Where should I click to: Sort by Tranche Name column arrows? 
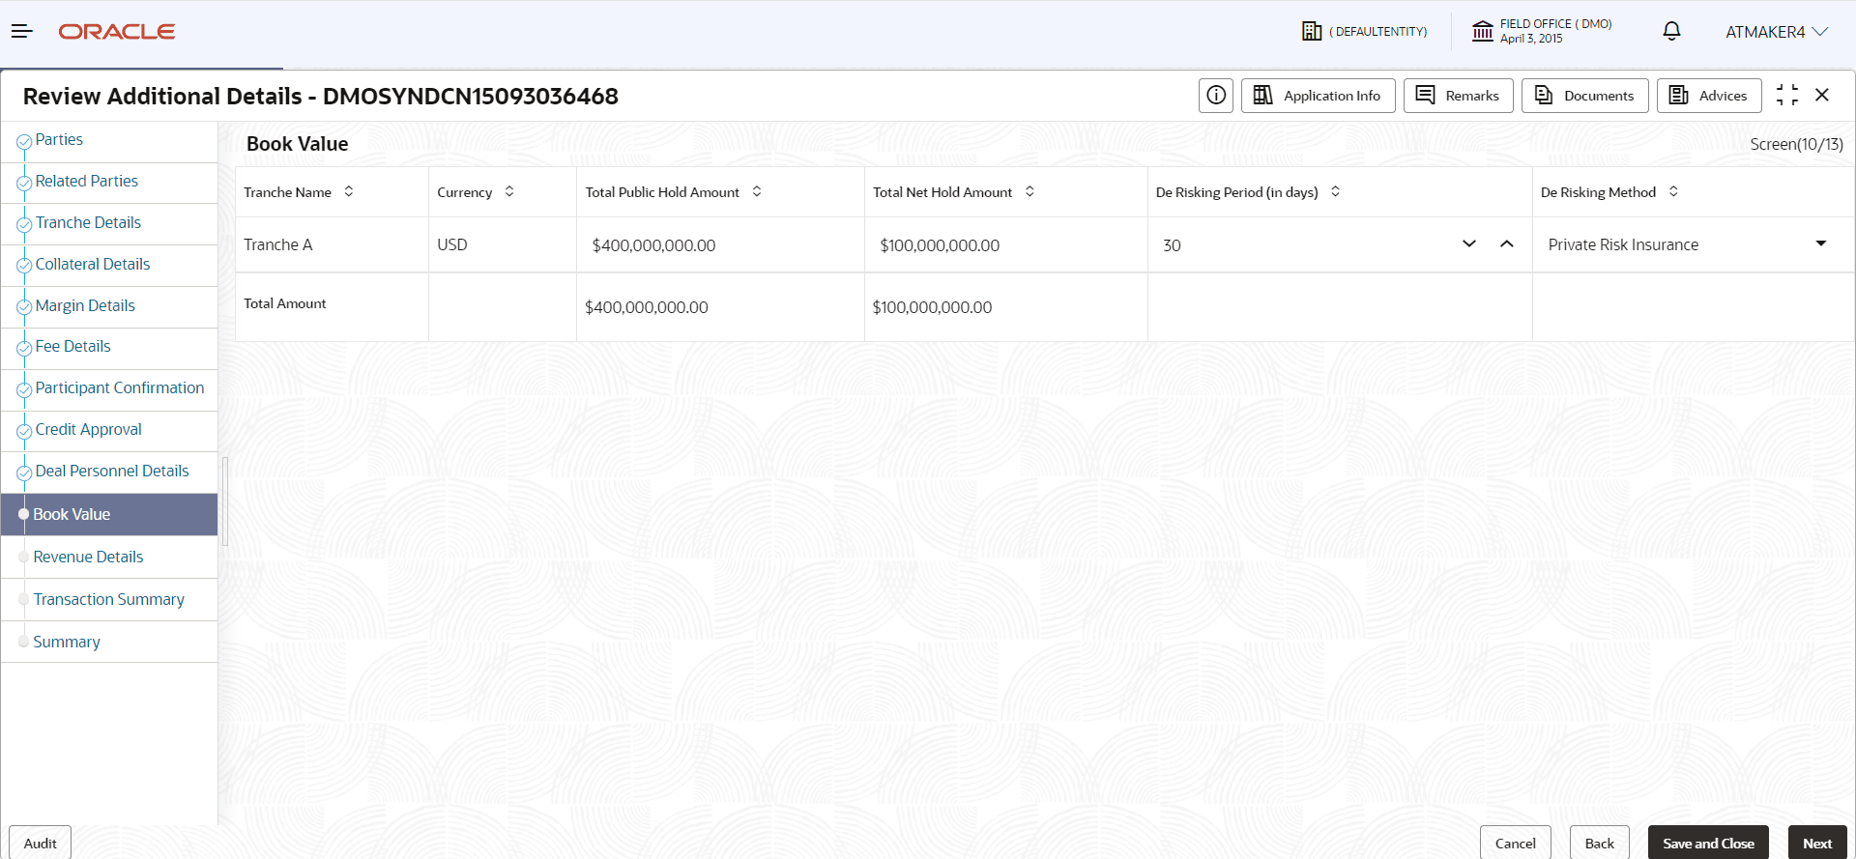349,191
